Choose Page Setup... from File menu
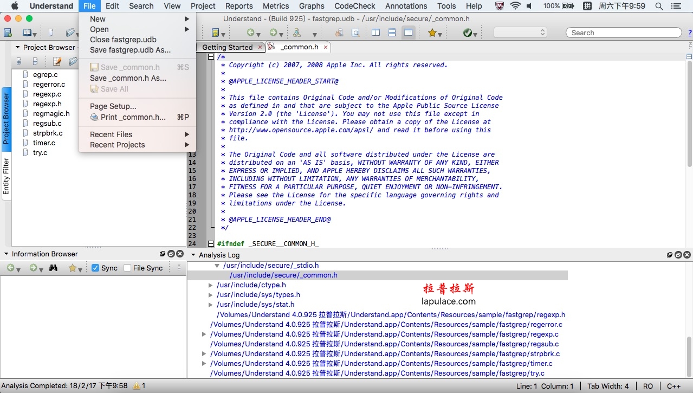Viewport: 693px width, 393px height. (138, 106)
